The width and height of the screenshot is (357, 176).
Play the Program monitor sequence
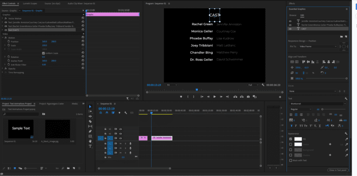pyautogui.click(x=214, y=97)
